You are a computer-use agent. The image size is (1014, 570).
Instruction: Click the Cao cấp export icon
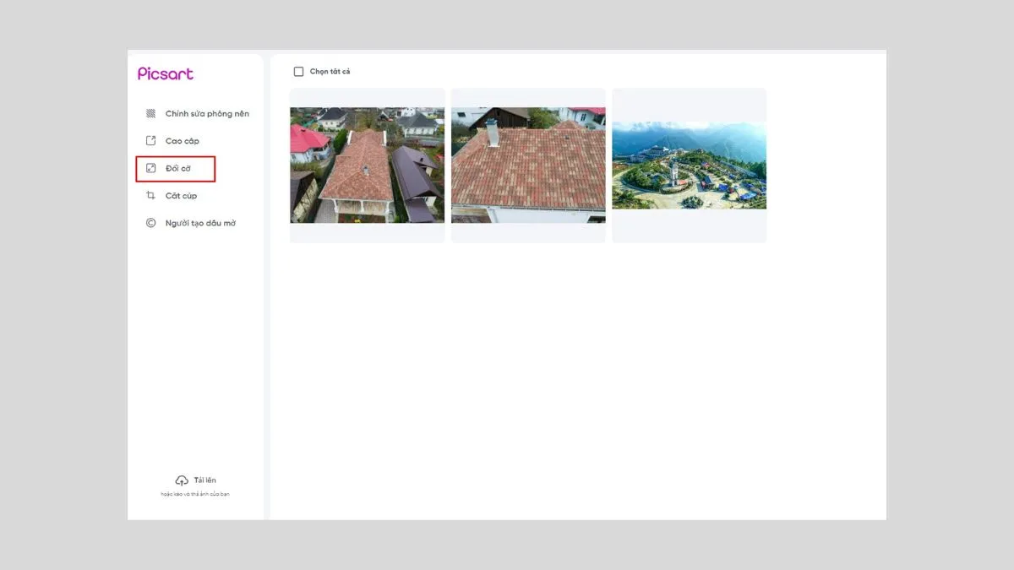pos(150,140)
